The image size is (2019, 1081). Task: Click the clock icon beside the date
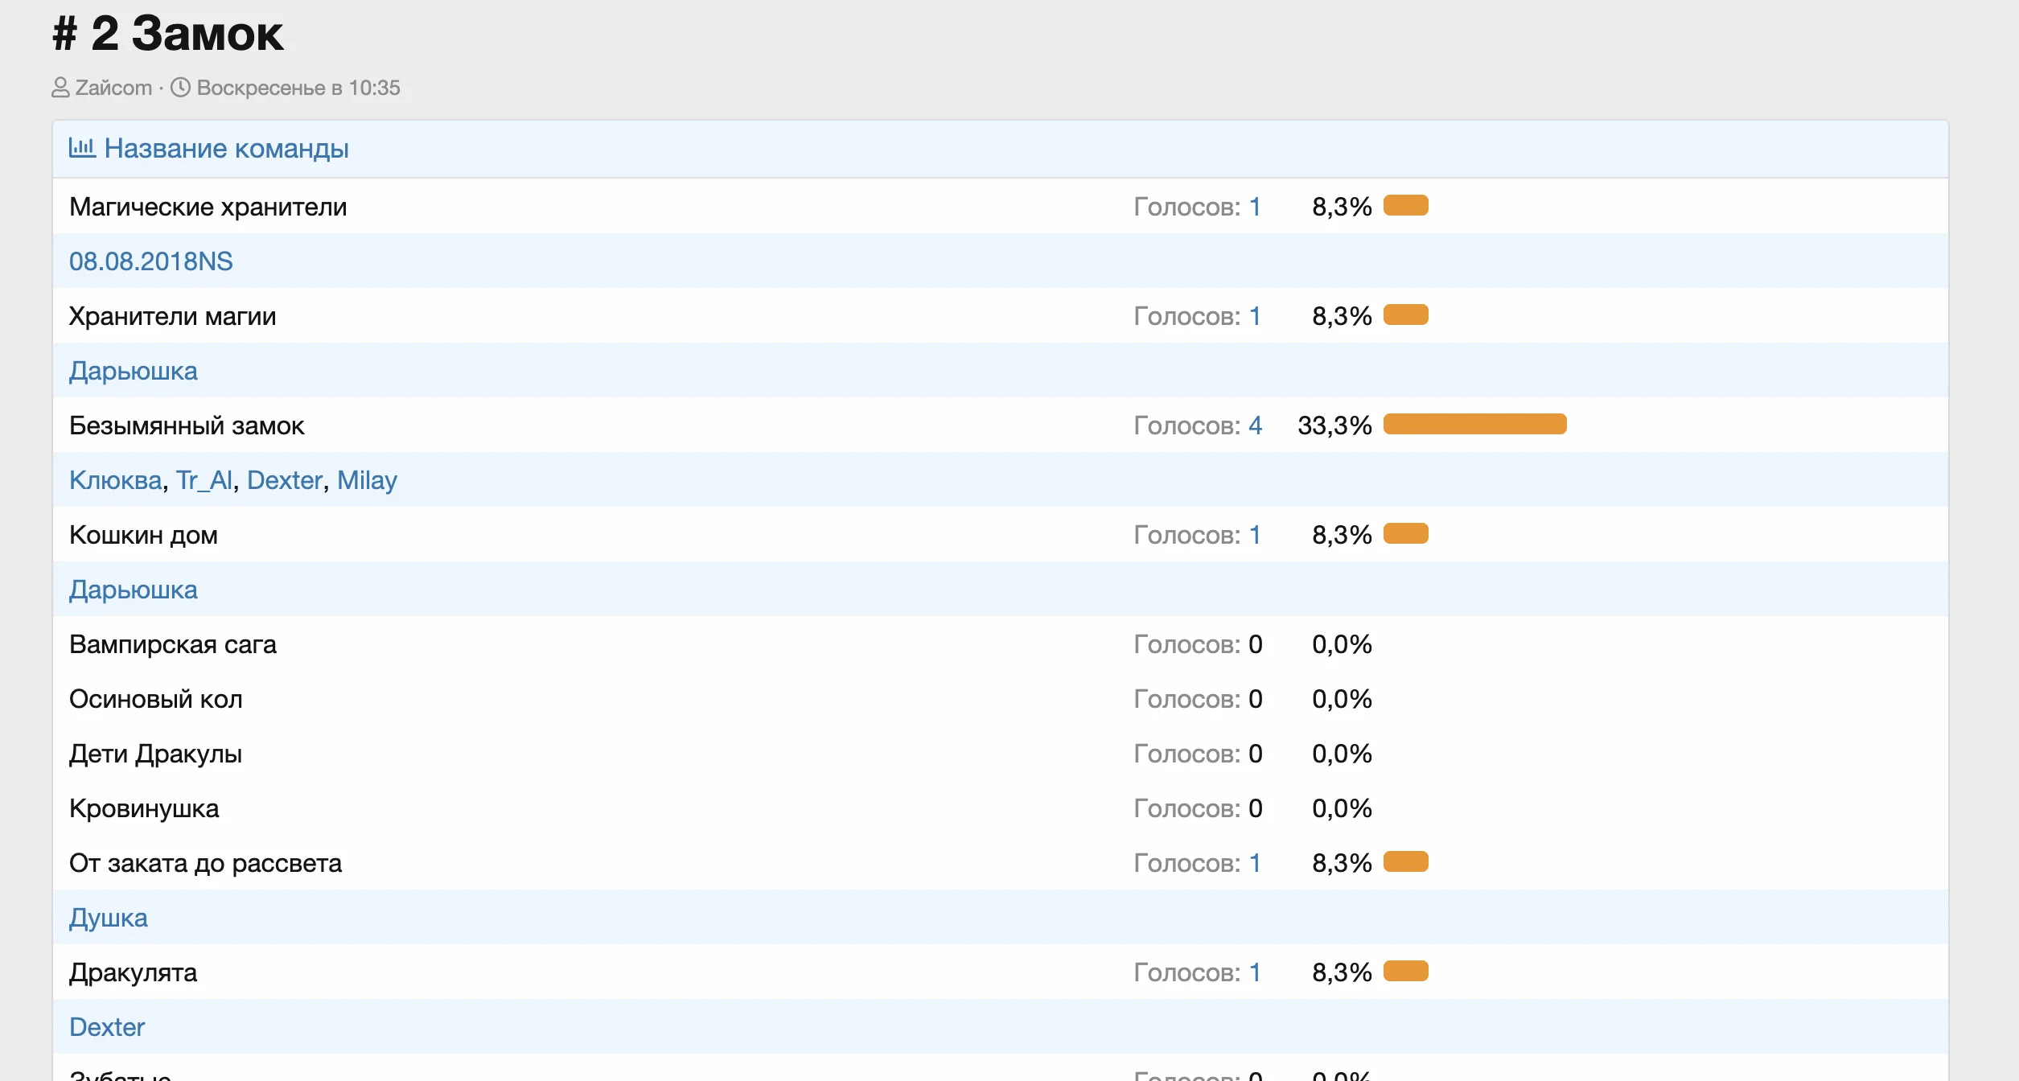click(181, 88)
